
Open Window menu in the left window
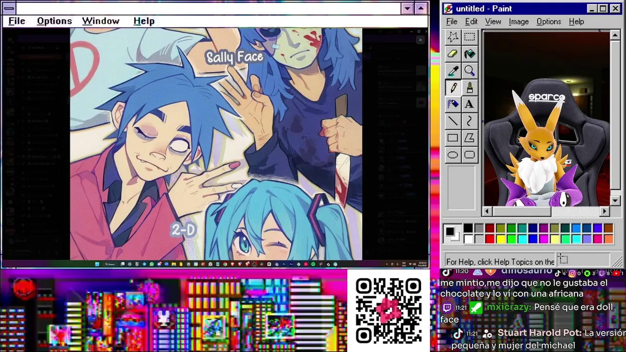(x=101, y=21)
